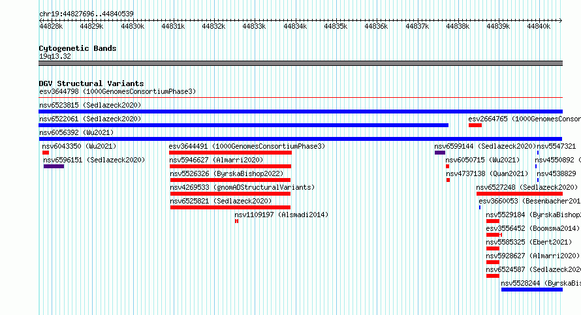Click the red bar under nsv5585325
This screenshot has height=315, width=581.
(493, 248)
